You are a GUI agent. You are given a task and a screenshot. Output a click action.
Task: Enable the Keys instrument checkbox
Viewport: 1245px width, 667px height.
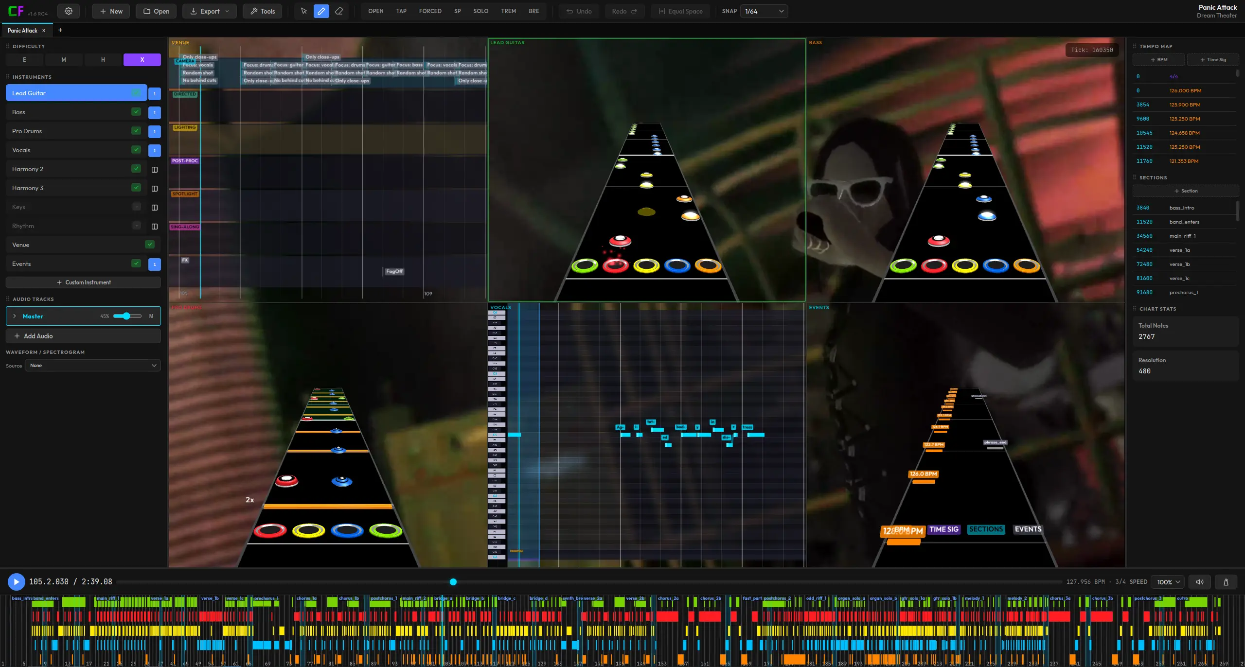[x=137, y=207]
